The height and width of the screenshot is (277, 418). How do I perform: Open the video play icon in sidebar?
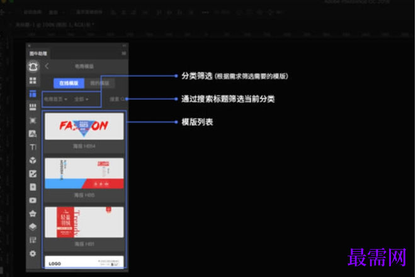coord(33,200)
